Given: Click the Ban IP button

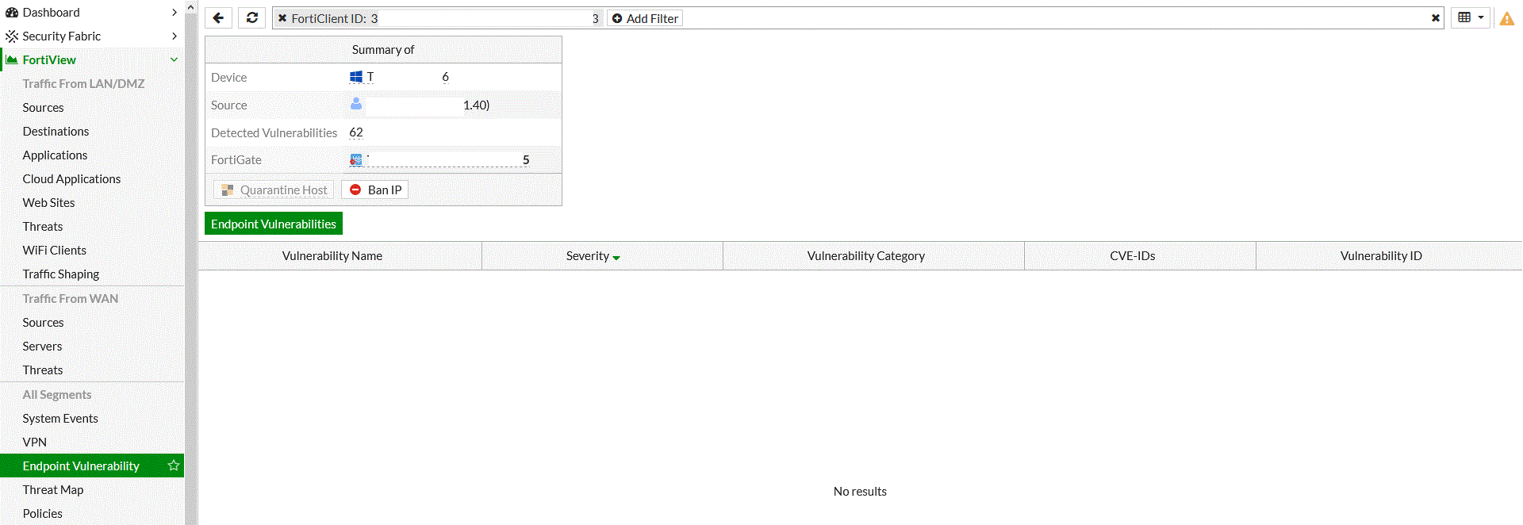Looking at the screenshot, I should [x=375, y=190].
